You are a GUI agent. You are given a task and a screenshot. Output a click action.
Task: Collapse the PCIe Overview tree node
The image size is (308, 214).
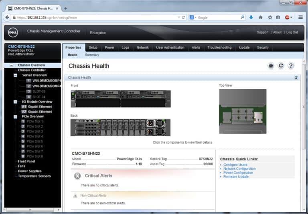pos(15,117)
